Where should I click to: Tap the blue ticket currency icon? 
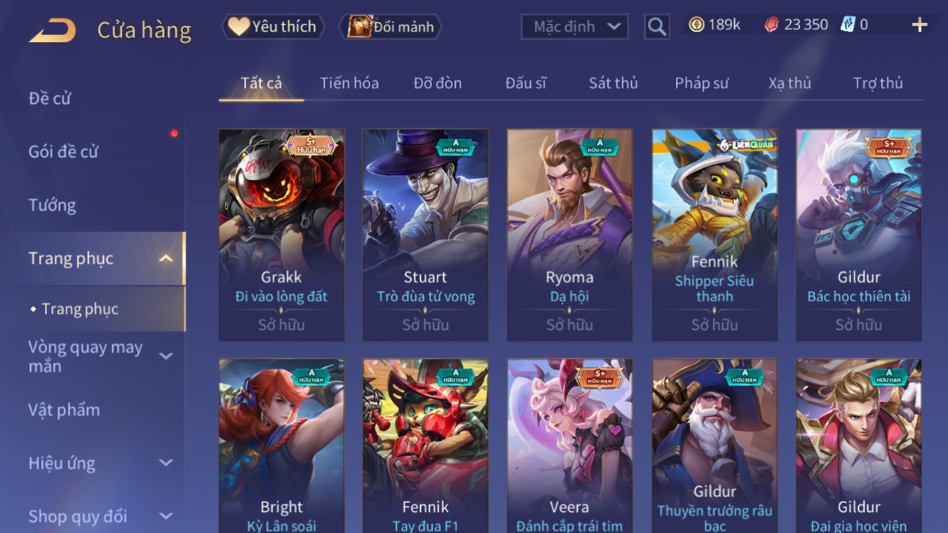pyautogui.click(x=848, y=25)
